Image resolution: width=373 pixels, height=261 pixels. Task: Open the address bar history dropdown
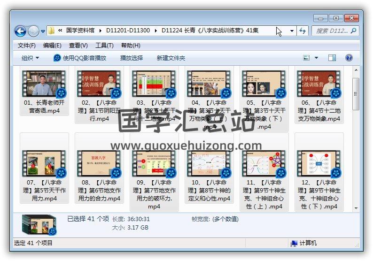(x=292, y=31)
